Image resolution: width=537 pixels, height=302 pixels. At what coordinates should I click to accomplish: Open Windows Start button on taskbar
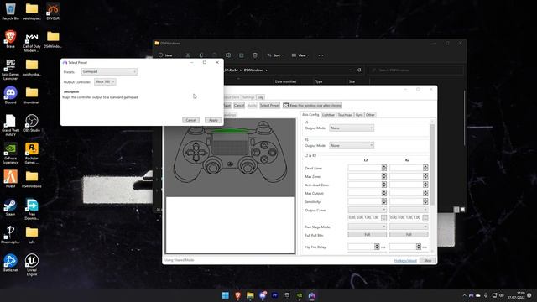click(x=226, y=295)
